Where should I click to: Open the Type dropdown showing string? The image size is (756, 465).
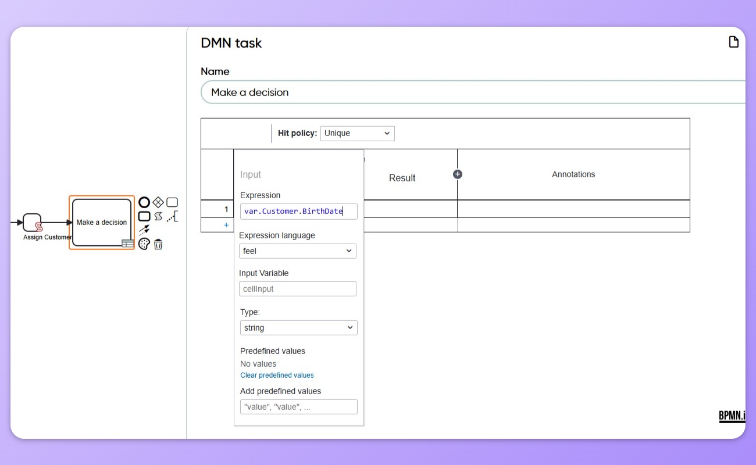(x=298, y=327)
